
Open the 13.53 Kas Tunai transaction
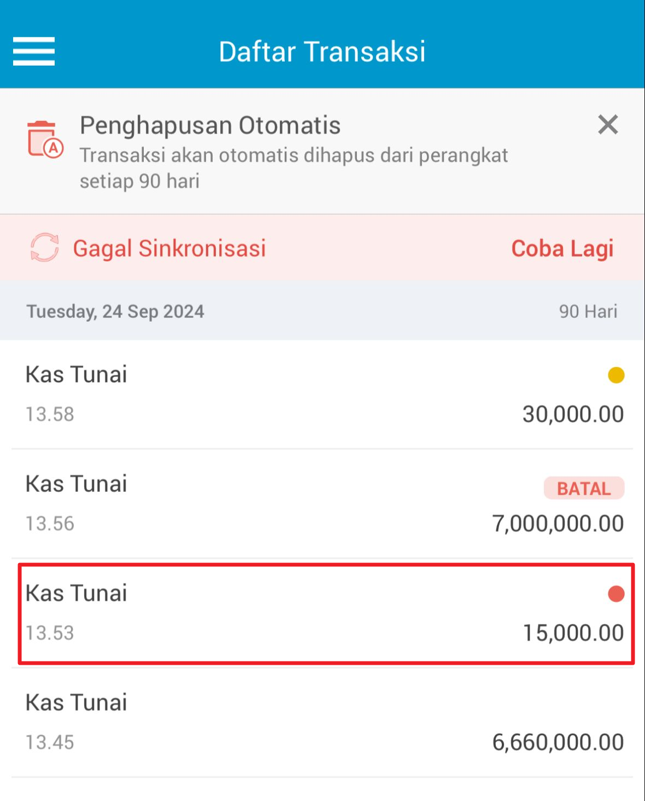326,614
